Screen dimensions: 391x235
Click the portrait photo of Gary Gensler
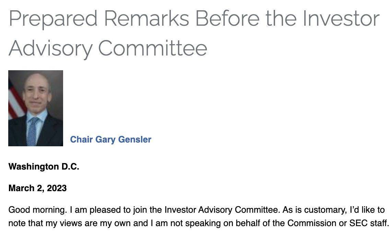coord(36,108)
